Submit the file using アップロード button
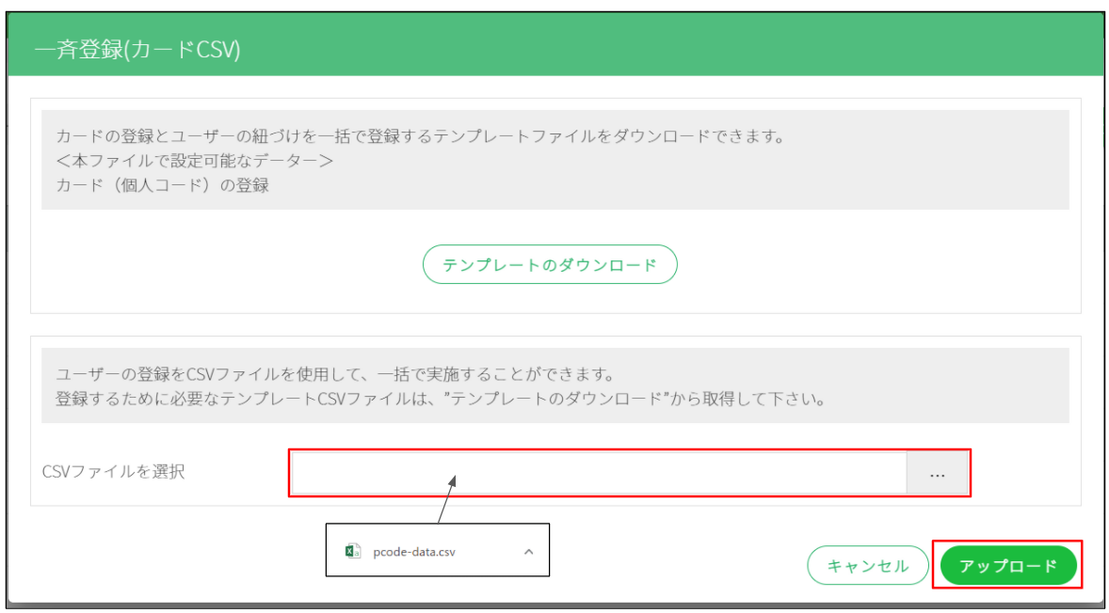The width and height of the screenshot is (1109, 613). (1008, 565)
